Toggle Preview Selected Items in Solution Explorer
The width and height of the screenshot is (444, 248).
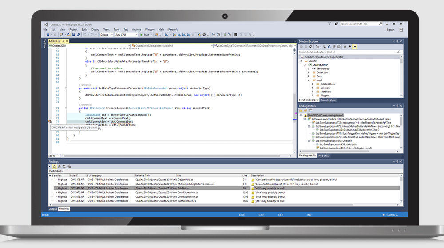pos(354,47)
